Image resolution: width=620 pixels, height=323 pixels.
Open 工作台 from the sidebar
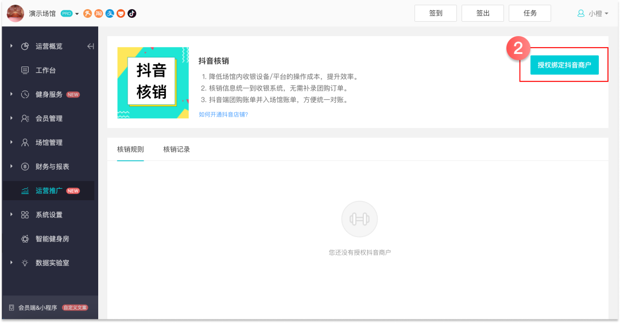pyautogui.click(x=45, y=71)
